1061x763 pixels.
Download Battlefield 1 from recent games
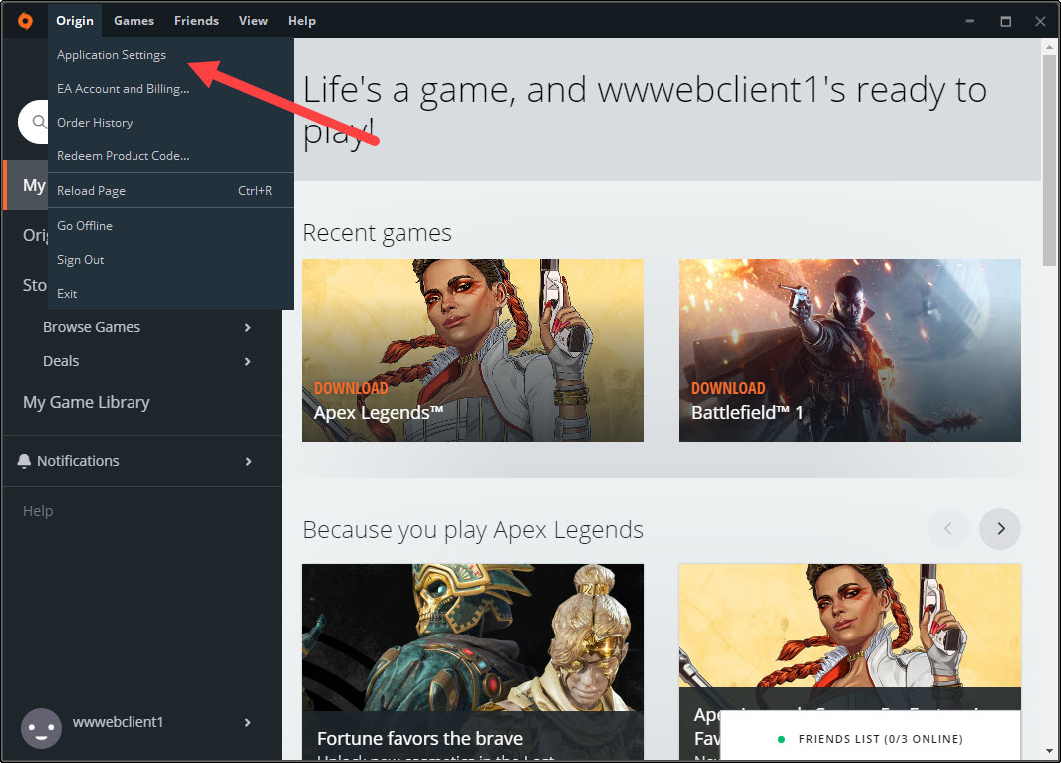[850, 351]
